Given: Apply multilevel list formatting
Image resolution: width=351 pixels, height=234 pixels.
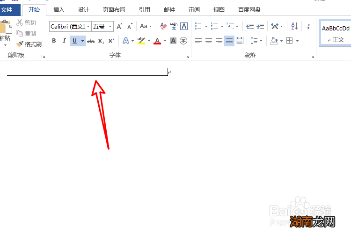Looking at the screenshot, I should point(230,26).
